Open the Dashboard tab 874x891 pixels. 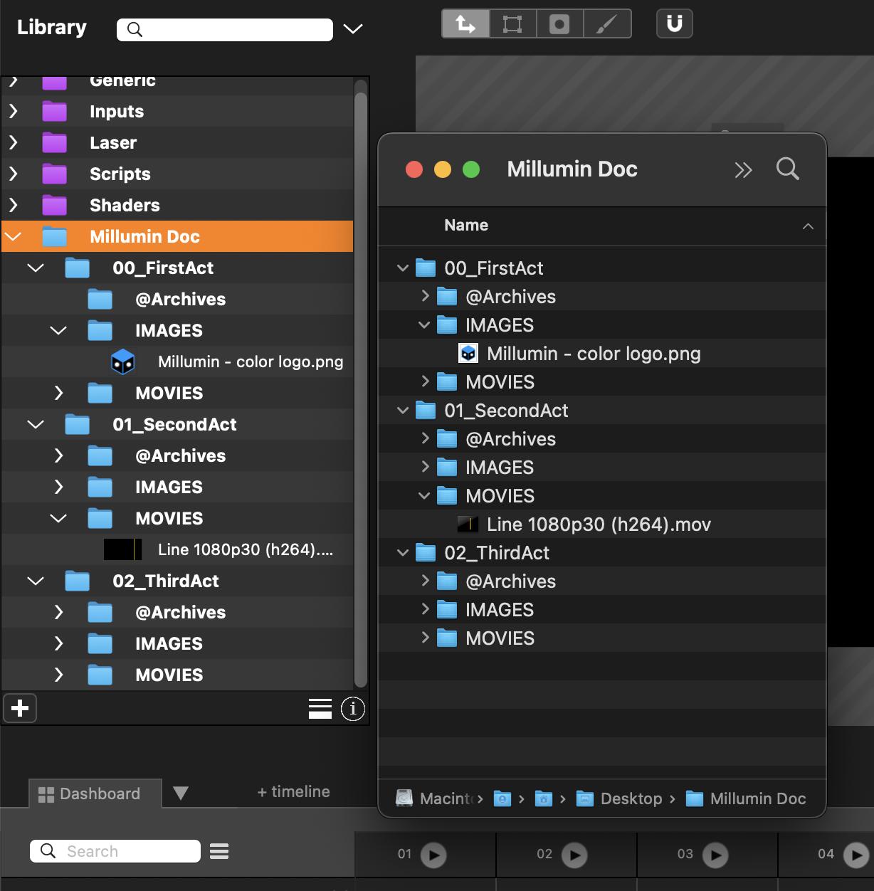pos(90,794)
